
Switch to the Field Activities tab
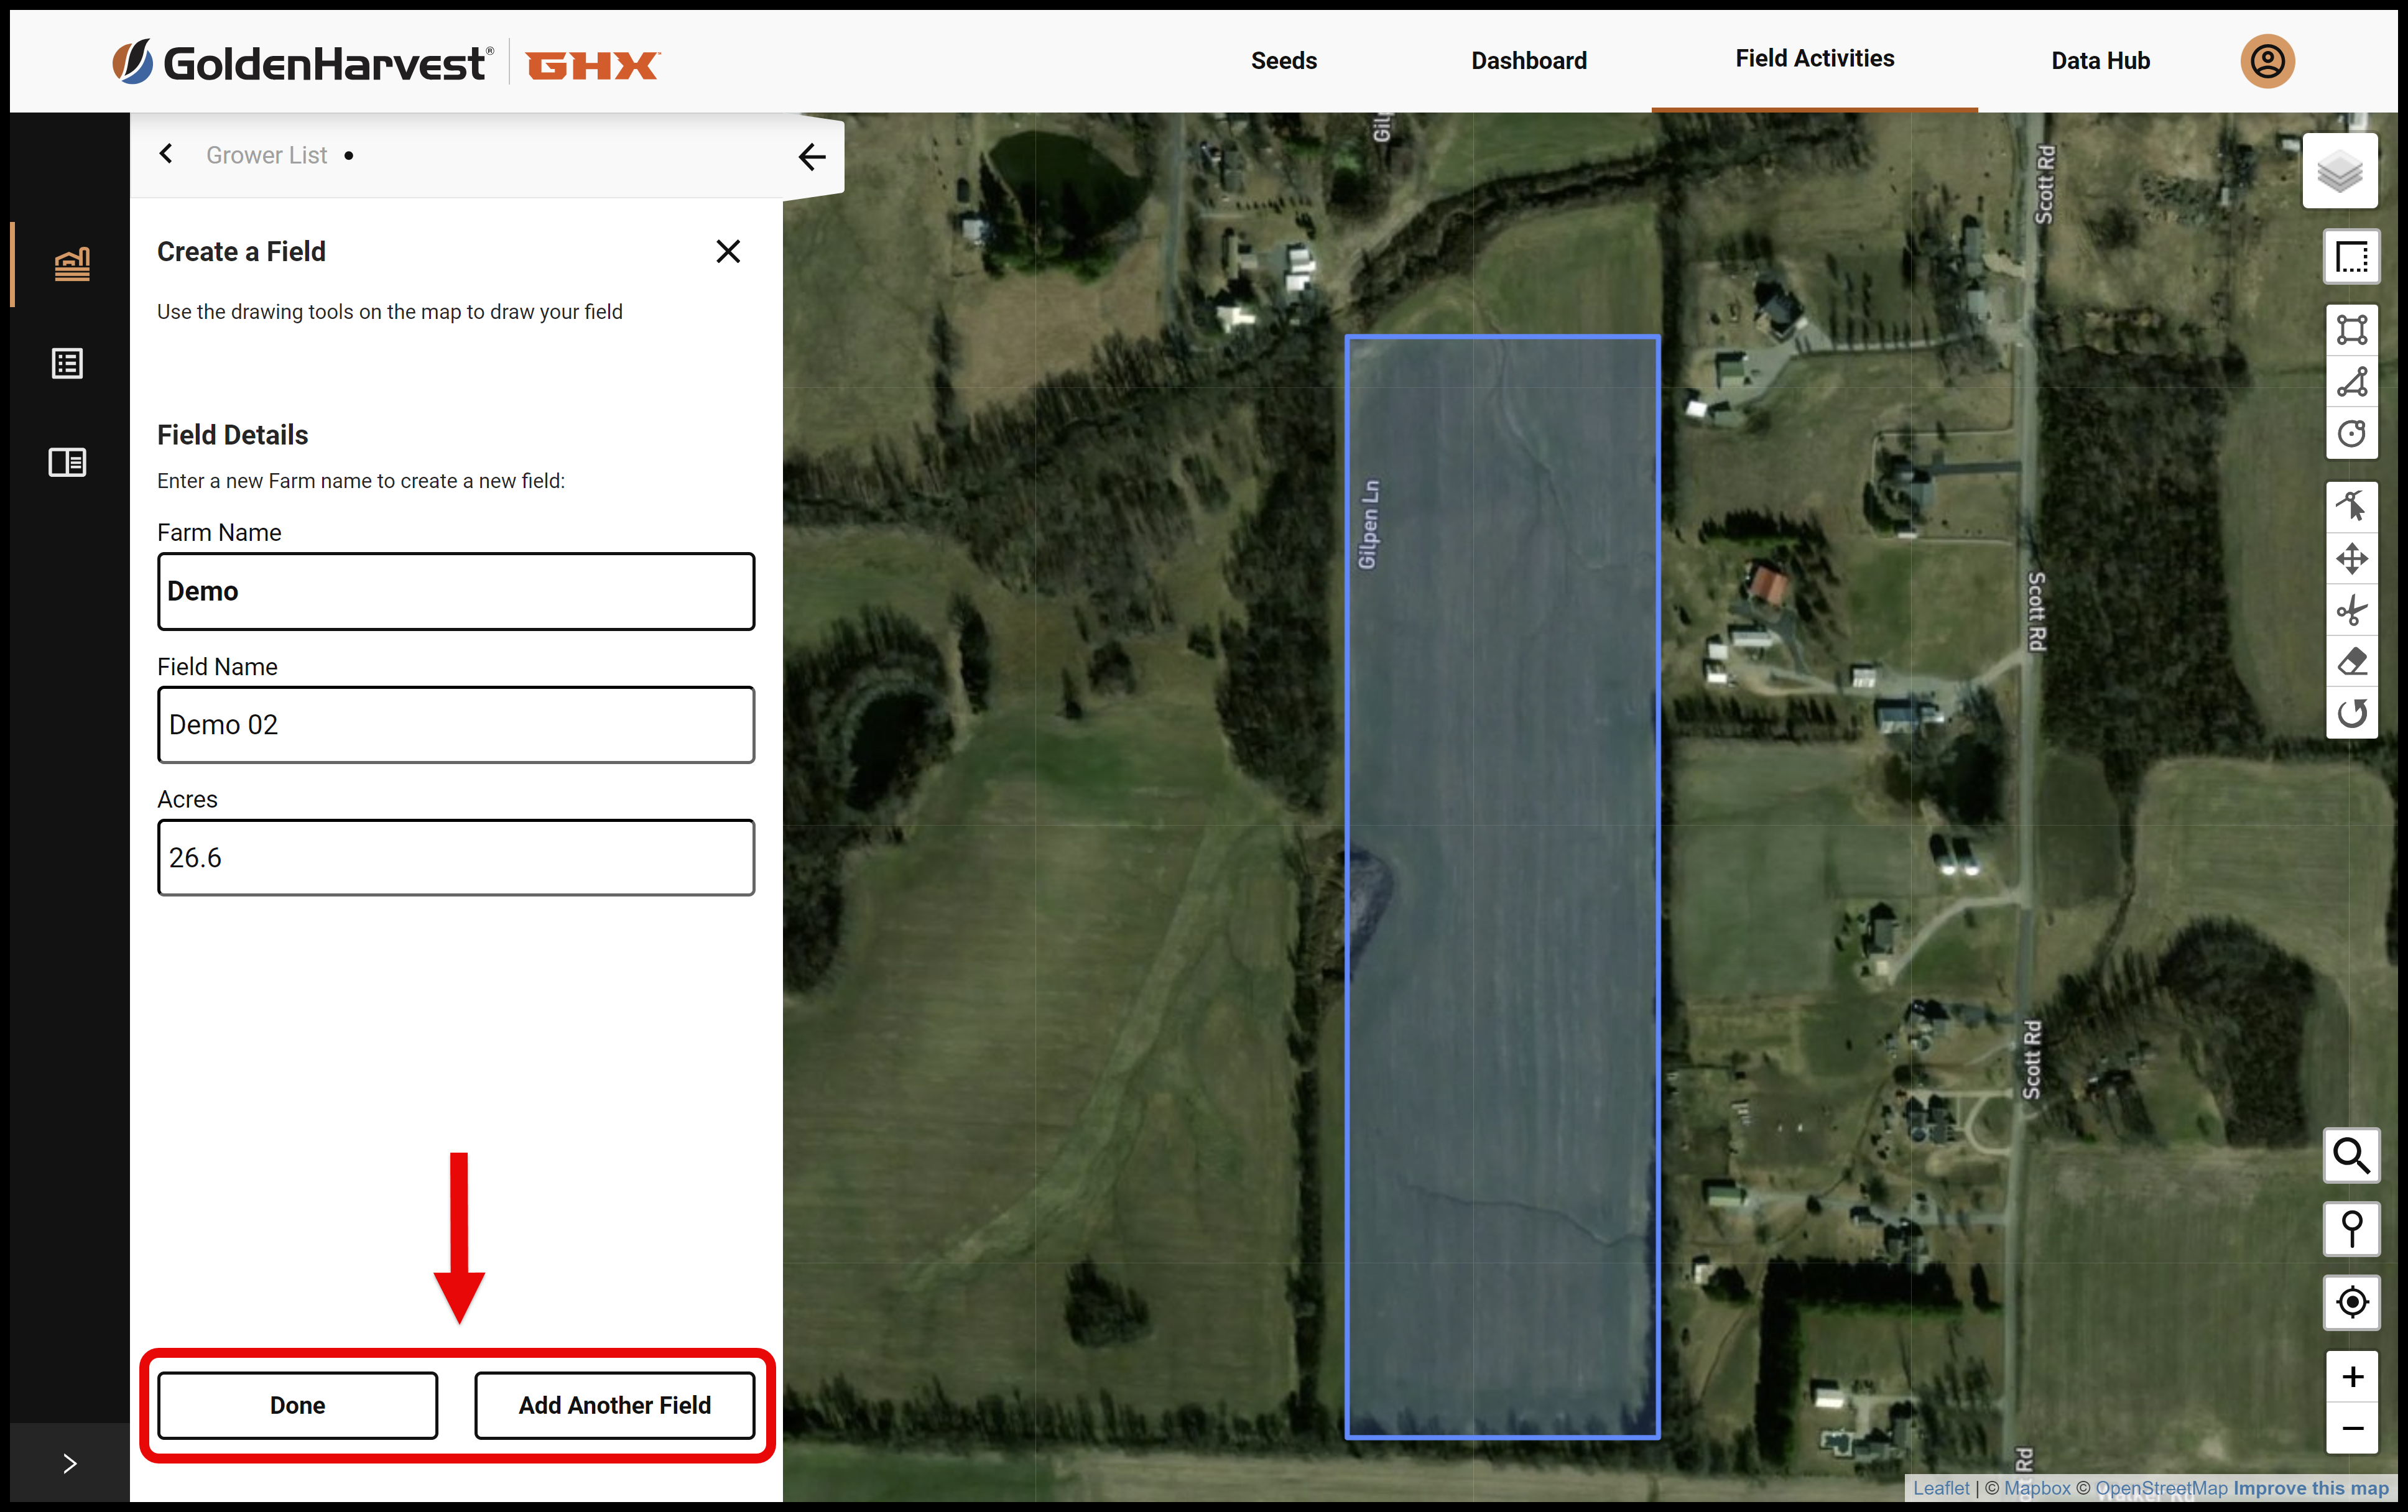pos(1814,59)
